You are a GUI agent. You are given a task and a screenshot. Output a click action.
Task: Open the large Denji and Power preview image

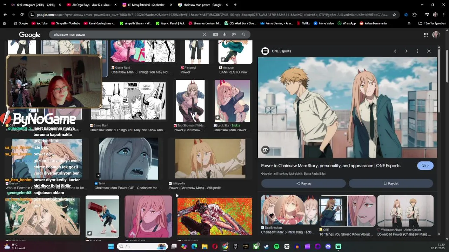[347, 107]
